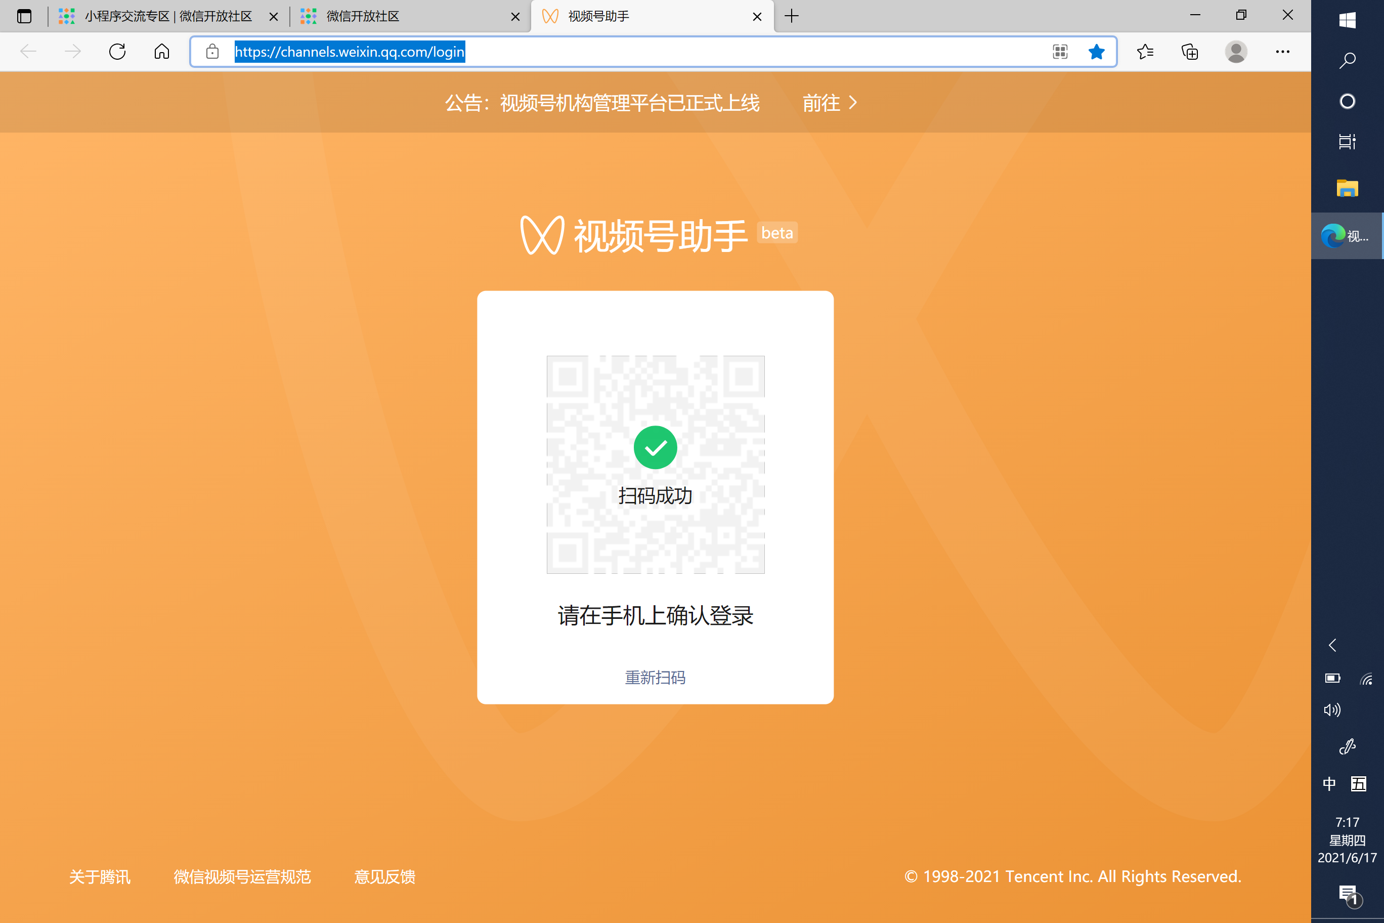Refresh the current page
The width and height of the screenshot is (1384, 923).
pyautogui.click(x=117, y=52)
